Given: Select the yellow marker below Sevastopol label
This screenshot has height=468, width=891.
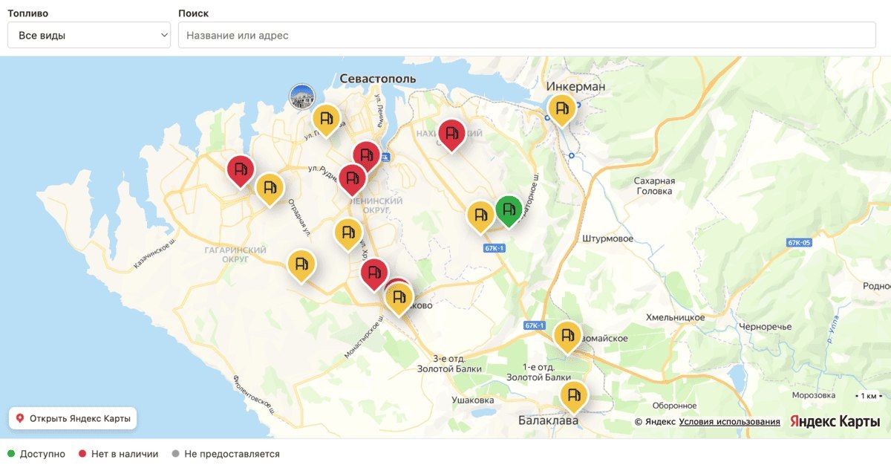Looking at the screenshot, I should [326, 118].
